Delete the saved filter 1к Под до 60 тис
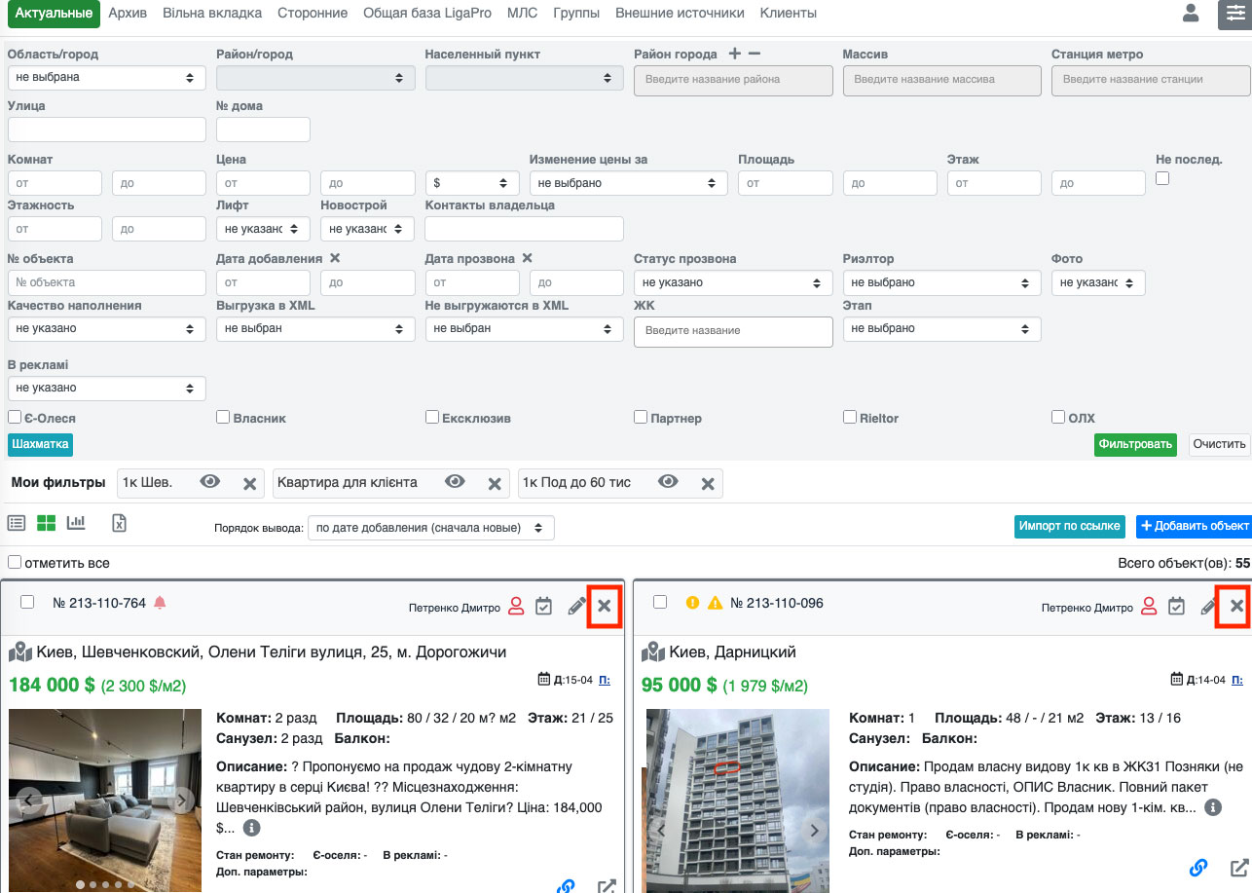 (708, 483)
